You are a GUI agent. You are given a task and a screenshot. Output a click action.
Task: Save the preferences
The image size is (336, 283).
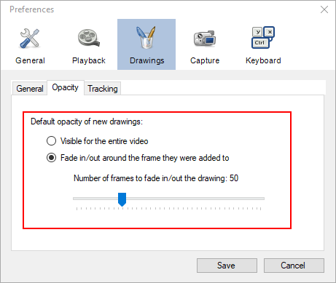pos(227,266)
